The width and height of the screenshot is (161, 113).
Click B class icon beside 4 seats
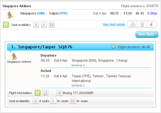(x=36, y=101)
